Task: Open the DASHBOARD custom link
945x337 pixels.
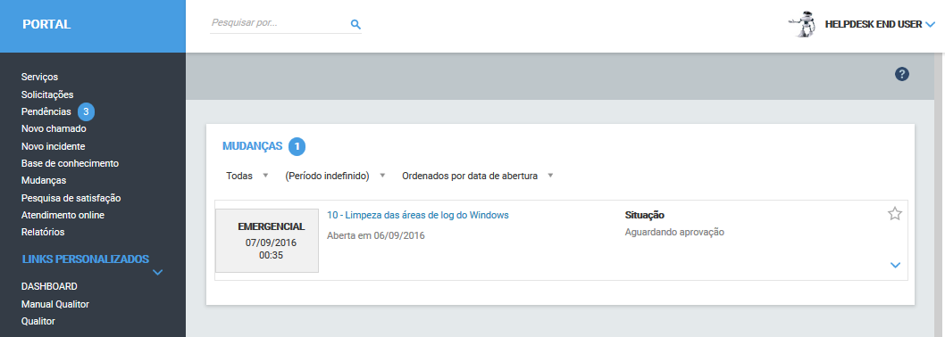Action: tap(49, 286)
